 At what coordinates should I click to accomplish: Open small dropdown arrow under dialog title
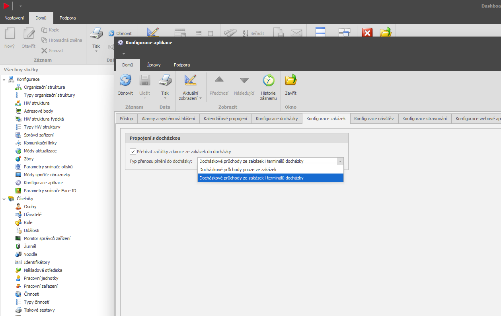[x=124, y=54]
